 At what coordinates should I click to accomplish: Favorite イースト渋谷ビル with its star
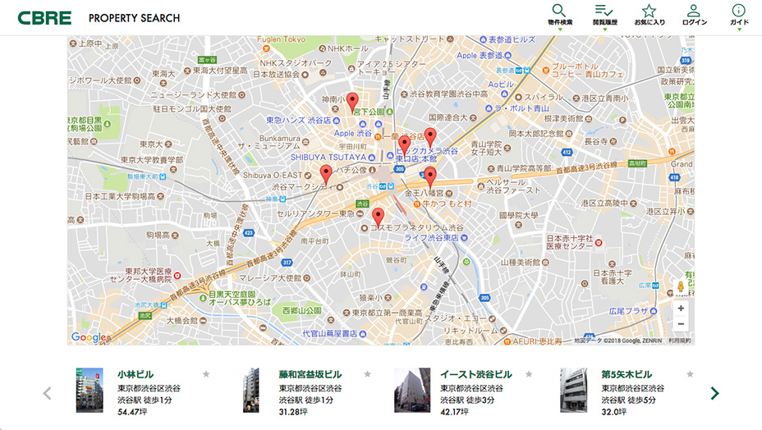(x=529, y=374)
